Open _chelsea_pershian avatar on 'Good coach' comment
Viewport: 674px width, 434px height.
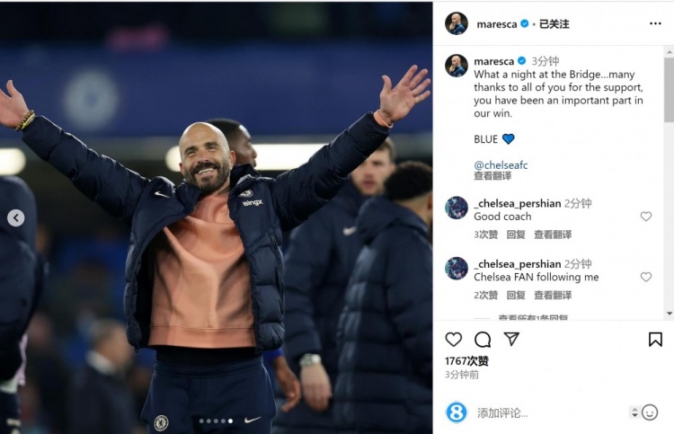457,208
